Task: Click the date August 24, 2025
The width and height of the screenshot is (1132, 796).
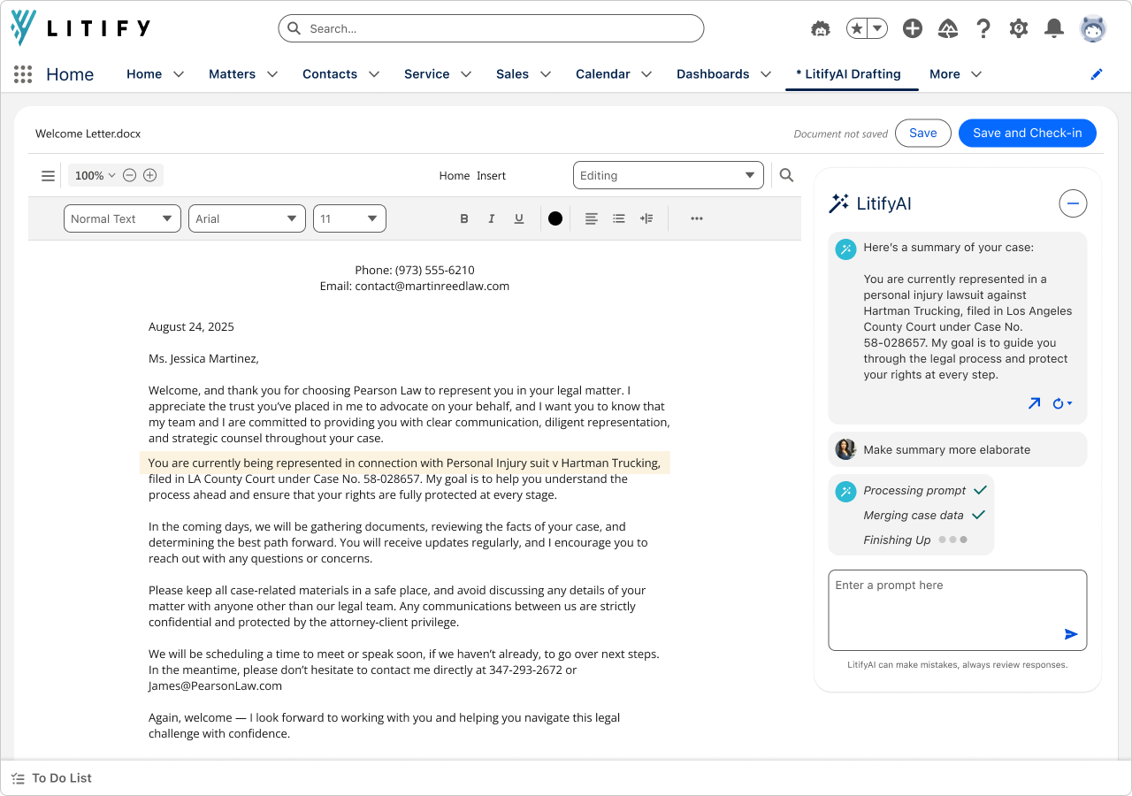Action: coord(191,326)
